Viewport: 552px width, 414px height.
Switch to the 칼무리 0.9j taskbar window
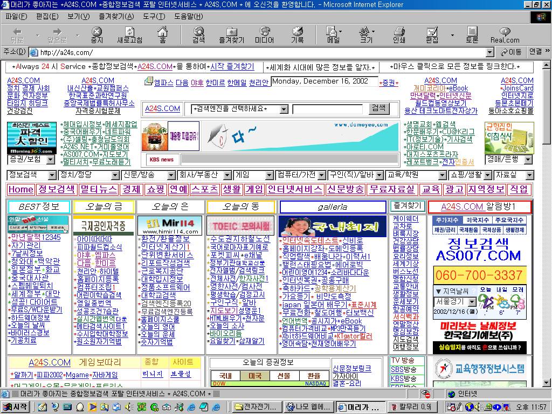click(x=411, y=407)
